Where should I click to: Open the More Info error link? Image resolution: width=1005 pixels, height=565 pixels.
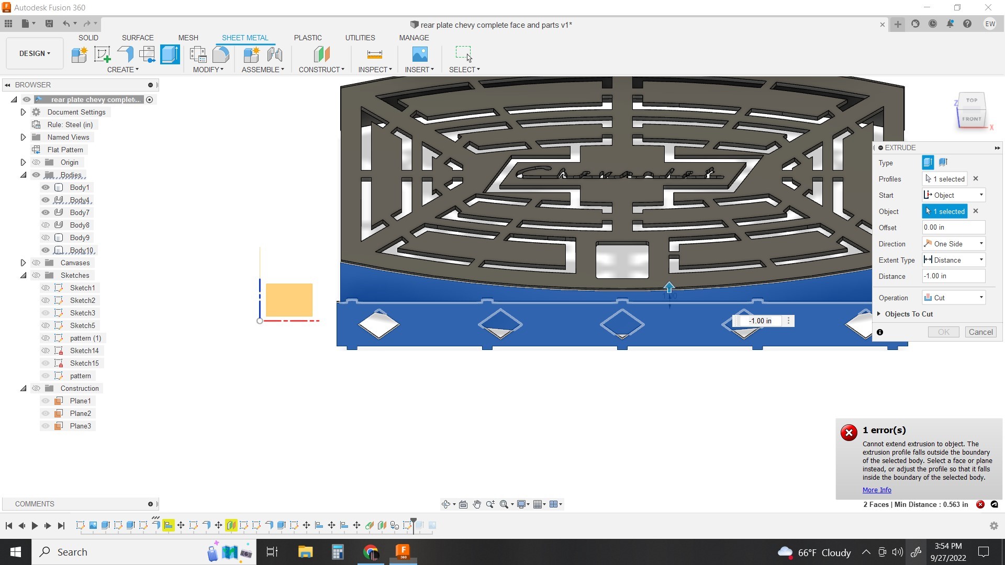pyautogui.click(x=877, y=490)
